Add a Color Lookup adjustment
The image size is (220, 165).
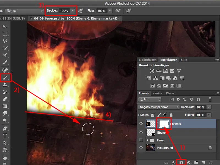coord(182,78)
